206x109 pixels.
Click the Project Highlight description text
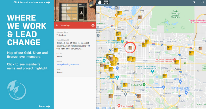pyautogui.click(x=73, y=46)
